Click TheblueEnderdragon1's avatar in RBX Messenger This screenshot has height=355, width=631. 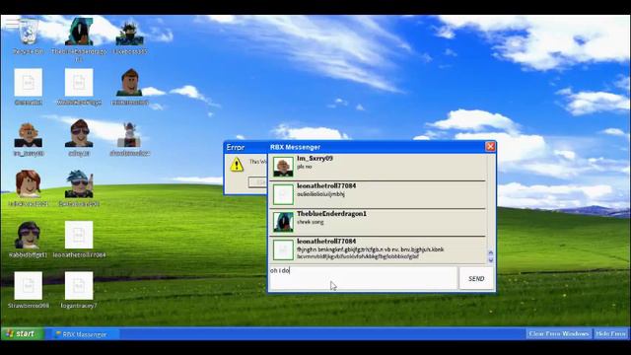[283, 222]
